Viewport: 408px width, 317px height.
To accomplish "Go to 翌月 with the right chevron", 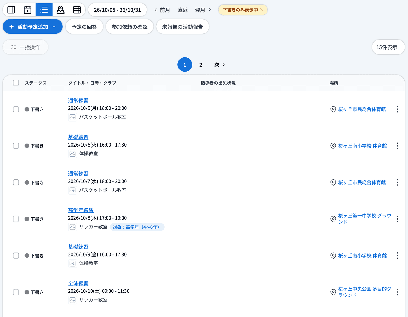I will point(203,10).
